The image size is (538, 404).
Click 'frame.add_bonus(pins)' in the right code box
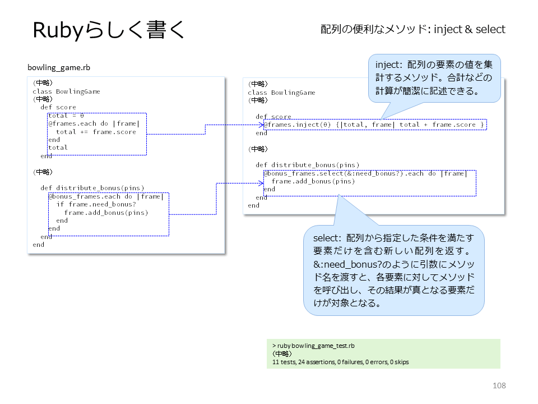313,181
